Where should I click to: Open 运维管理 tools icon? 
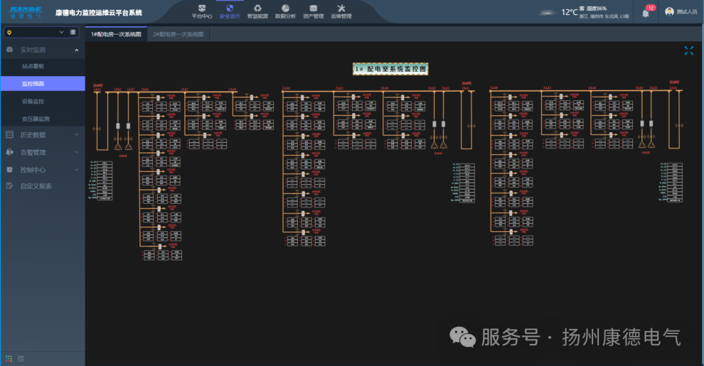(x=341, y=9)
